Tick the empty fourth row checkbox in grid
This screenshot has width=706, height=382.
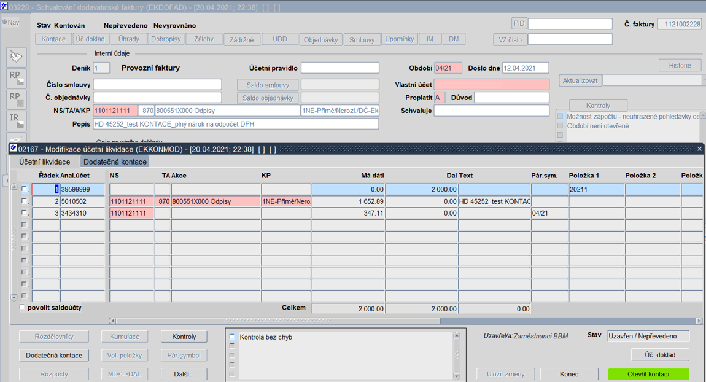tap(25, 225)
